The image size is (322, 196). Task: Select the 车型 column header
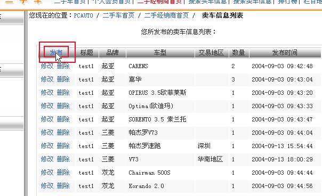point(160,53)
